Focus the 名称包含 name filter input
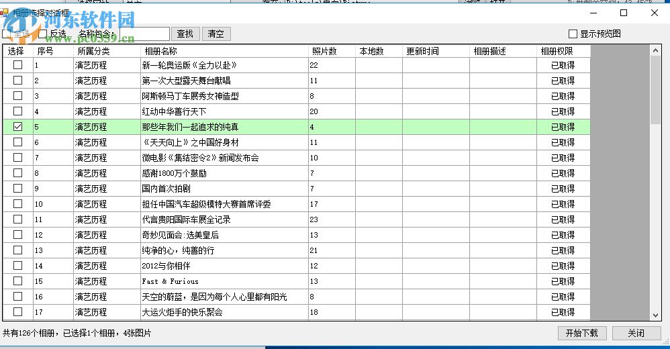 (144, 34)
